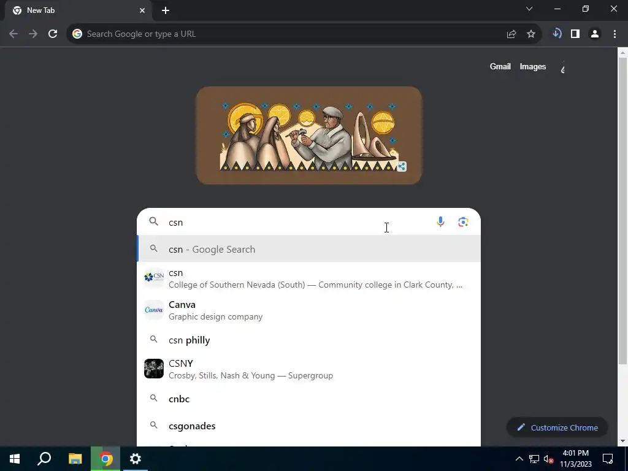Open the Windows Start menu
Viewport: 628px width, 471px height.
[x=15, y=459]
